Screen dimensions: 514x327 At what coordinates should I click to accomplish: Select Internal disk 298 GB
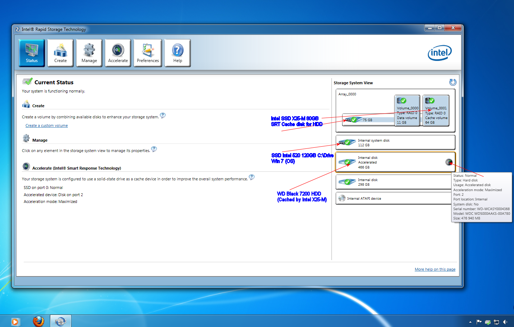click(393, 182)
